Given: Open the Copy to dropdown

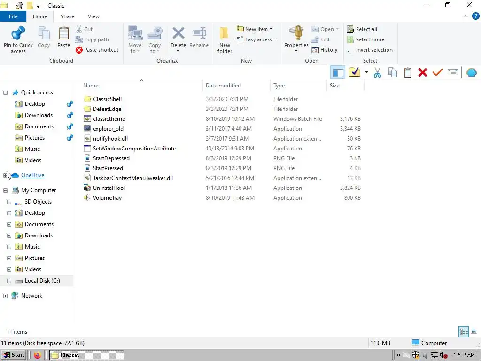Looking at the screenshot, I should pos(155,40).
